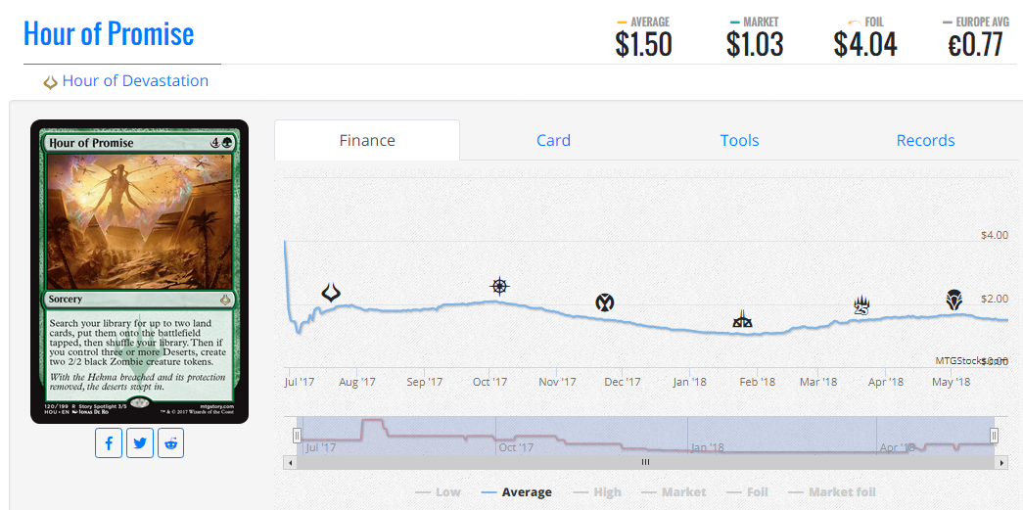Screen dimensions: 1023x510
Task: Share card on Twitter
Action: click(x=140, y=443)
